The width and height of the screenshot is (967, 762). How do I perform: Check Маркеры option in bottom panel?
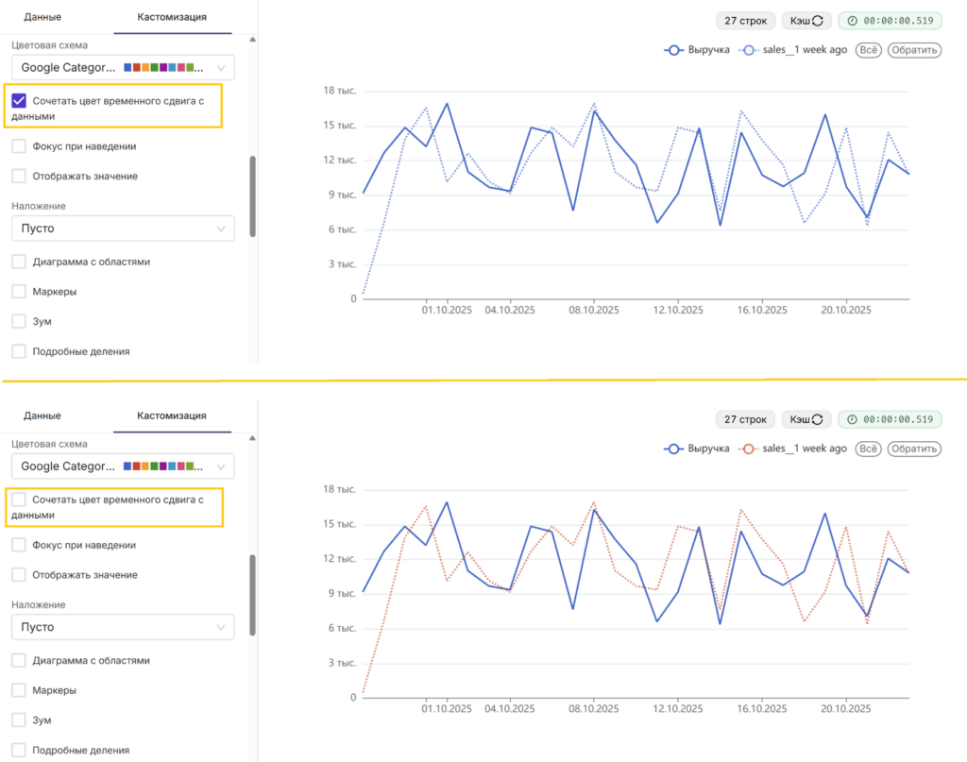[x=19, y=690]
